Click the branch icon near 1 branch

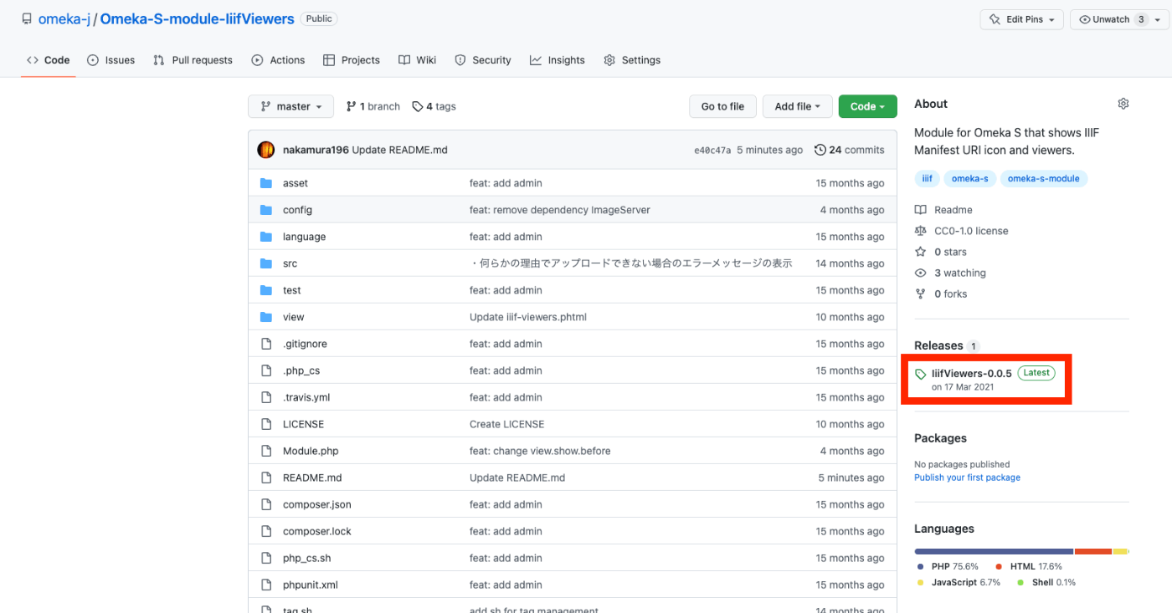352,106
